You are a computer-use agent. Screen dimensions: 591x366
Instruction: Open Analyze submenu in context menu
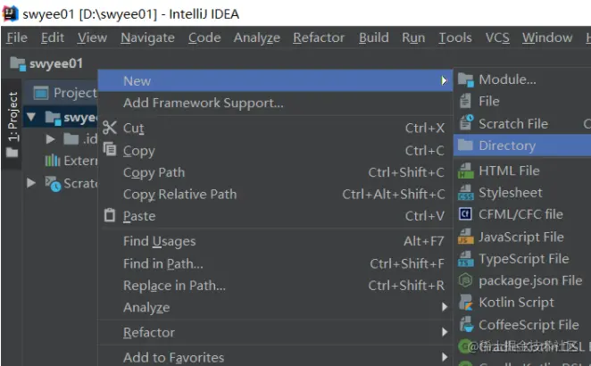click(x=275, y=308)
